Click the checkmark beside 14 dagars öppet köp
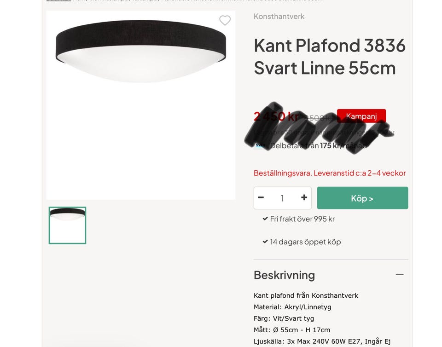 coord(265,241)
